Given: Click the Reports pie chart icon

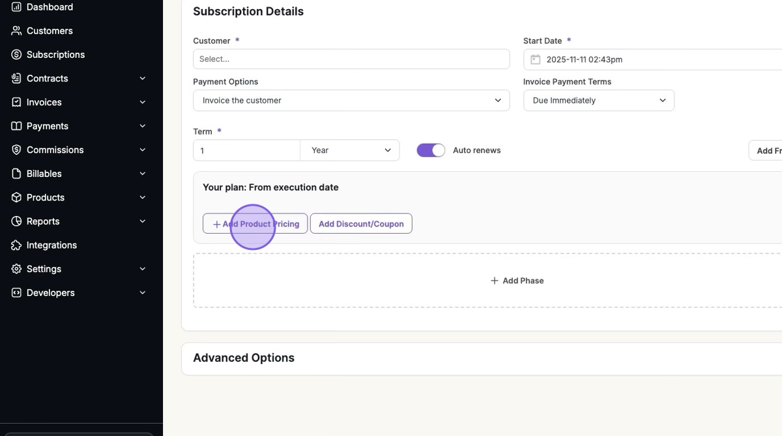Looking at the screenshot, I should click(16, 221).
